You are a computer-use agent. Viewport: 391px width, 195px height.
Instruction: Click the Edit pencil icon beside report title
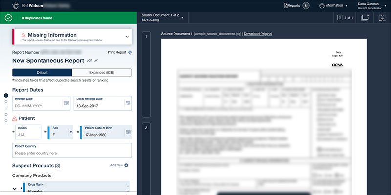click(96, 60)
